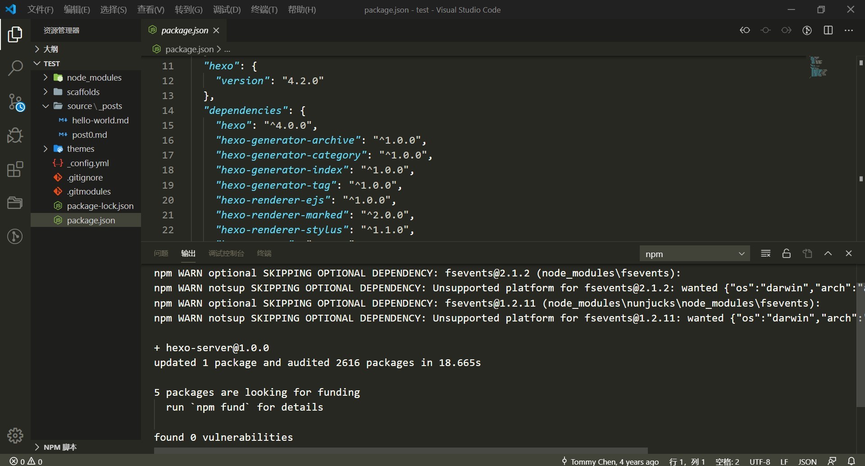The width and height of the screenshot is (865, 466).
Task: Click the 行 1, 列 1 cursor position
Action: [x=687, y=461]
